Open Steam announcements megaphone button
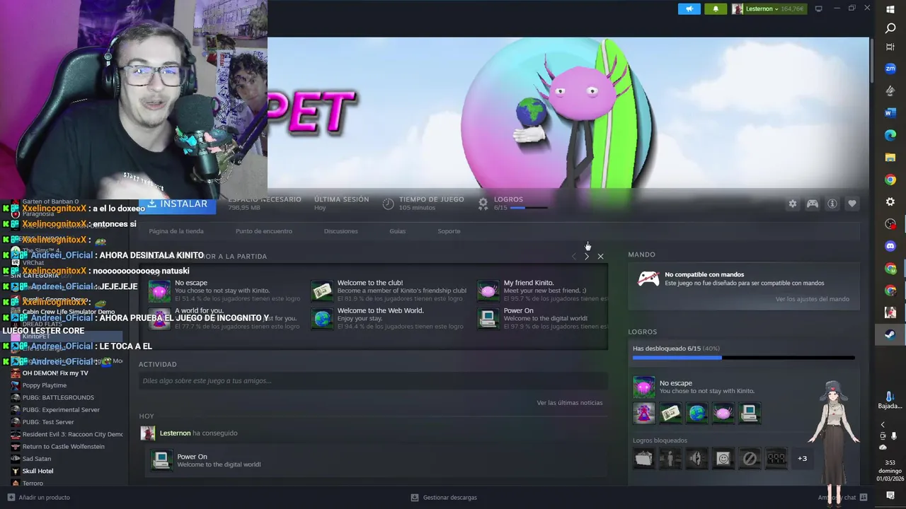Viewport: 906px width, 509px height. (x=689, y=8)
